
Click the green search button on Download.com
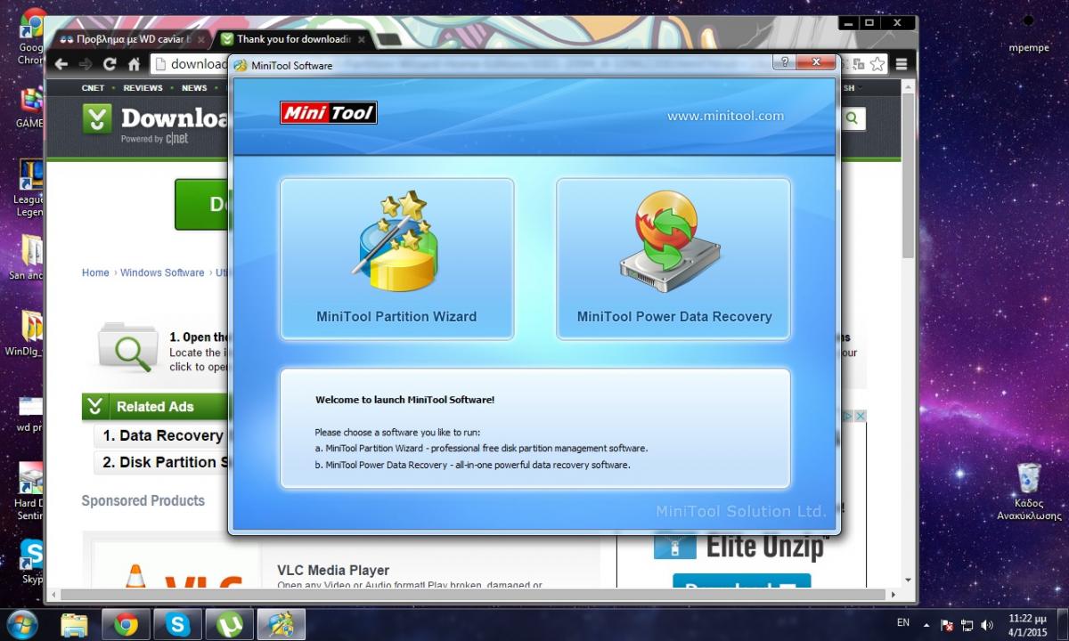[853, 118]
